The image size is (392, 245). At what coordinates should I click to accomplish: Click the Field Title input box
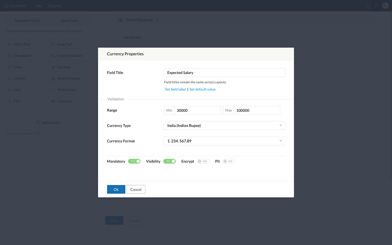(224, 73)
